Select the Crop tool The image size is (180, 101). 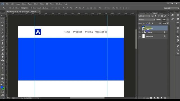coord(3,29)
